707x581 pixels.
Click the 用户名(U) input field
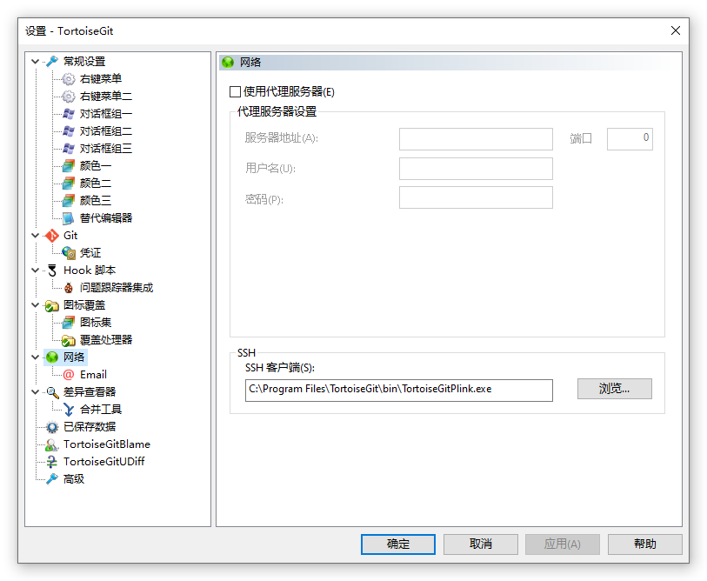click(x=476, y=169)
